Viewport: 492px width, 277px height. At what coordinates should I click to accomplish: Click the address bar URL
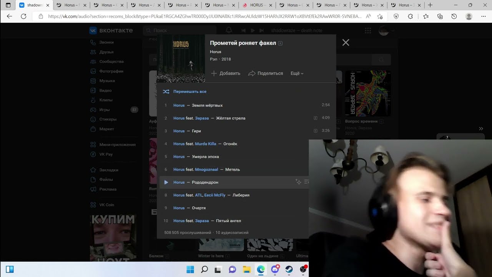204,17
